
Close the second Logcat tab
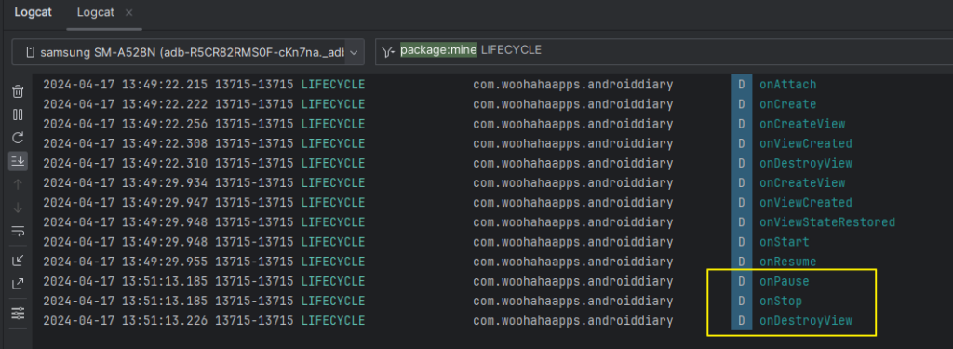[x=128, y=12]
